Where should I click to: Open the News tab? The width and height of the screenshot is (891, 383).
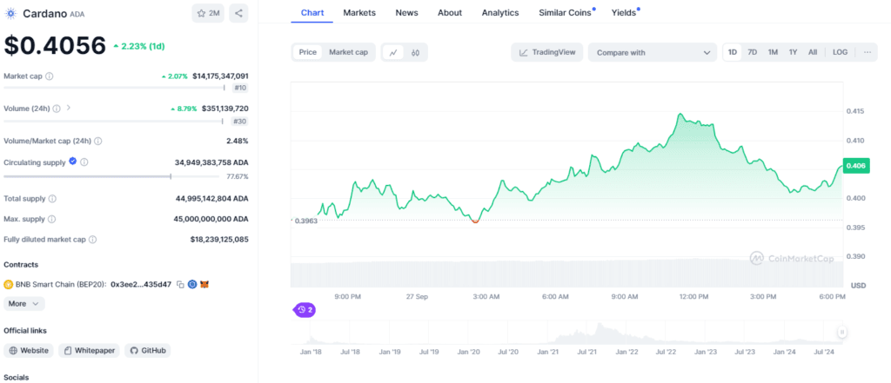coord(406,12)
